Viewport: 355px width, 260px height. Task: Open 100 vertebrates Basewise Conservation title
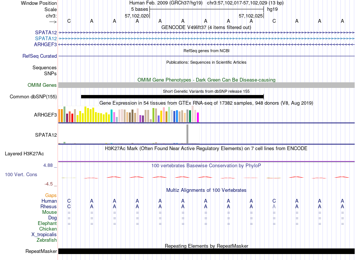[x=206, y=166]
